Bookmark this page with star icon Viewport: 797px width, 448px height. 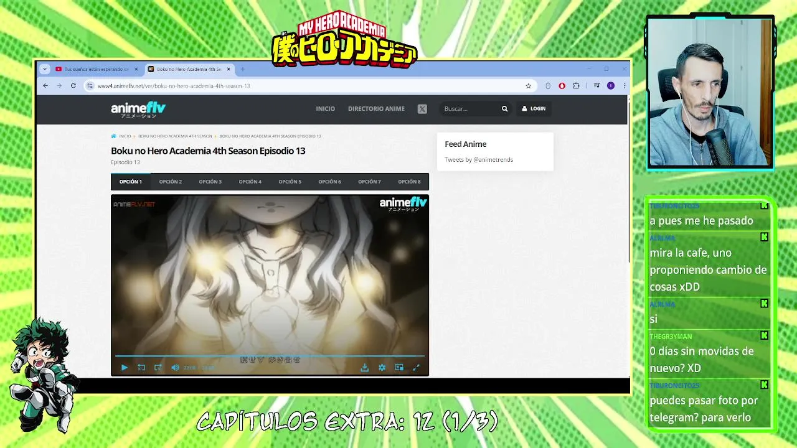pyautogui.click(x=529, y=86)
